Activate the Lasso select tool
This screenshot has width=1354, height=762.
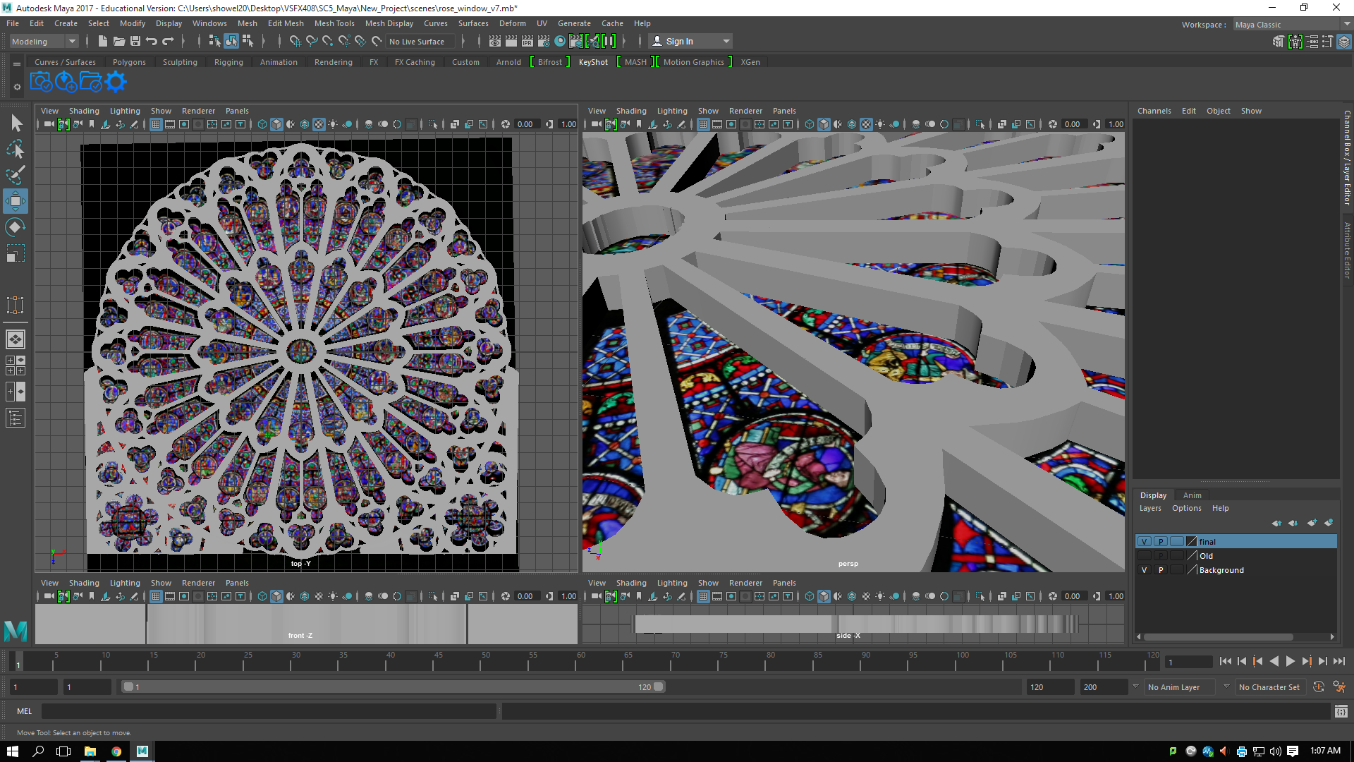(x=16, y=150)
